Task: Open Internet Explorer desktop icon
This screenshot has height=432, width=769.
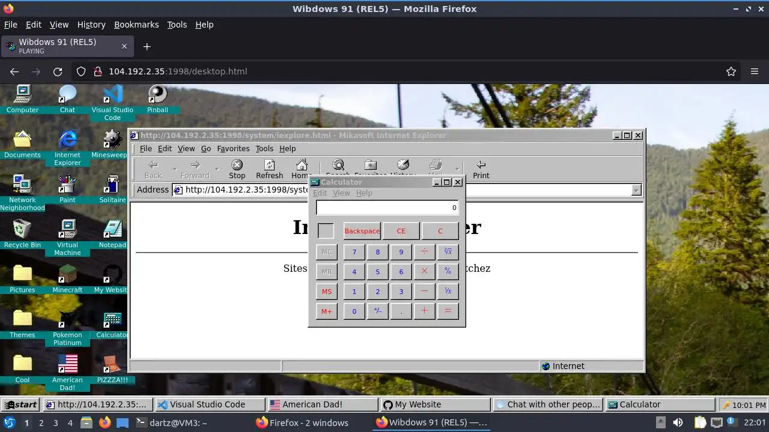Action: tap(67, 148)
